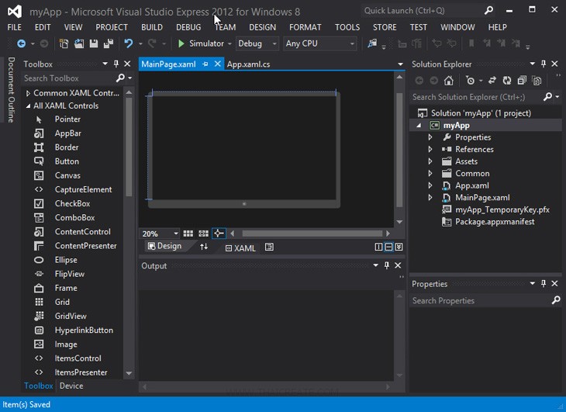Collapse All XAML Controls group

(x=28, y=106)
